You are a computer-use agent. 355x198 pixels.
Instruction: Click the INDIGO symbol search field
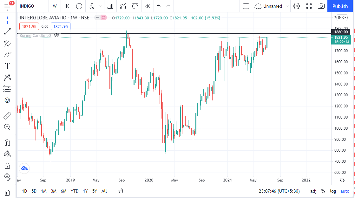point(32,6)
